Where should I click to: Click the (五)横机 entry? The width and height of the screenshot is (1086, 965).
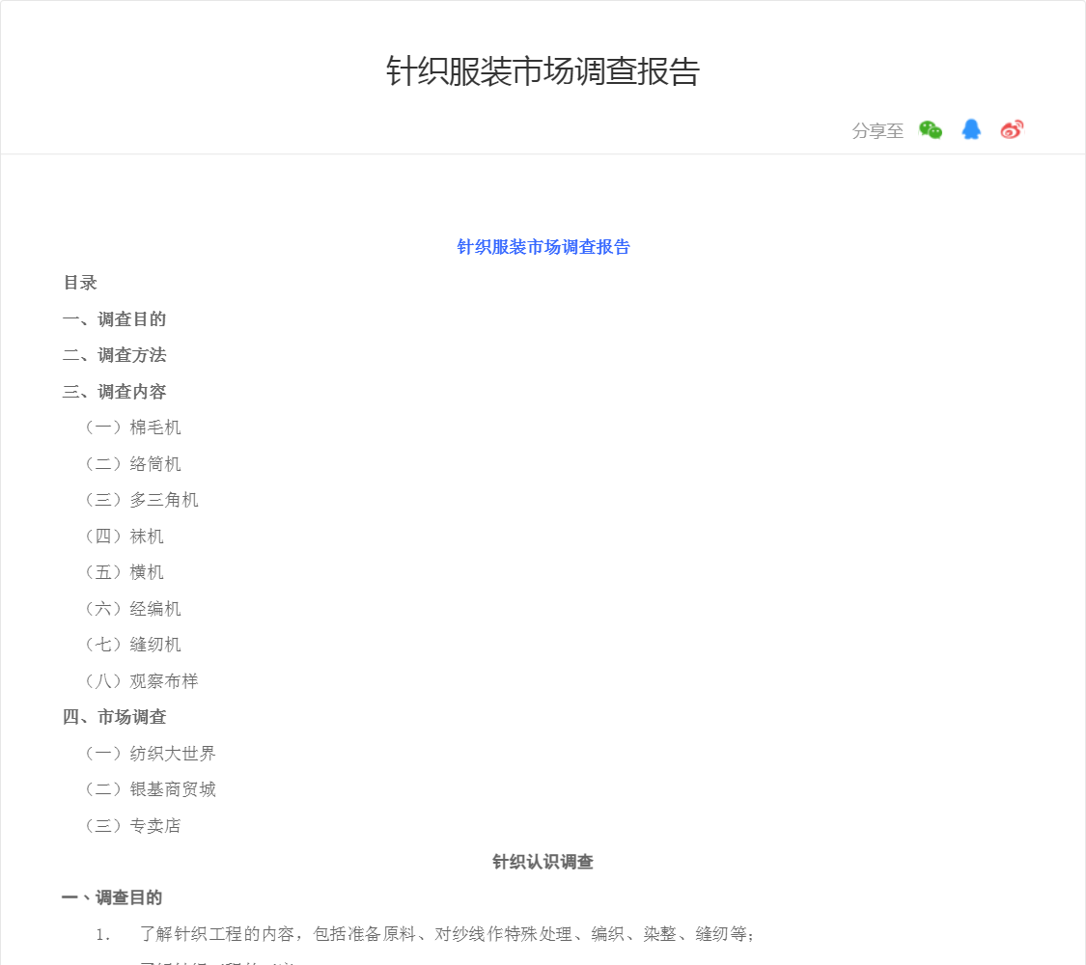click(x=124, y=572)
